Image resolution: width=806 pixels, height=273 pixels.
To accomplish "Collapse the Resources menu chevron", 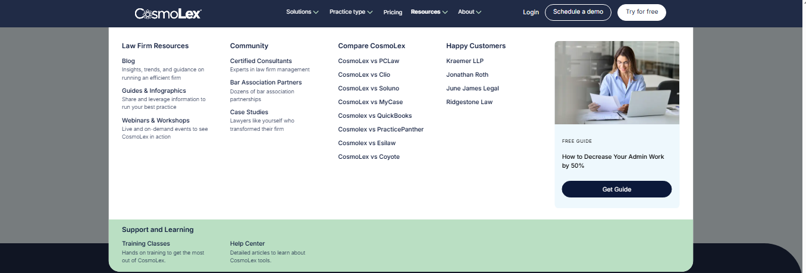I will pos(445,12).
